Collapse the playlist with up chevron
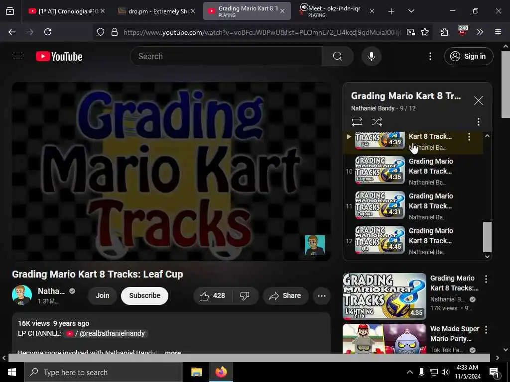510x382 pixels. 487,136
